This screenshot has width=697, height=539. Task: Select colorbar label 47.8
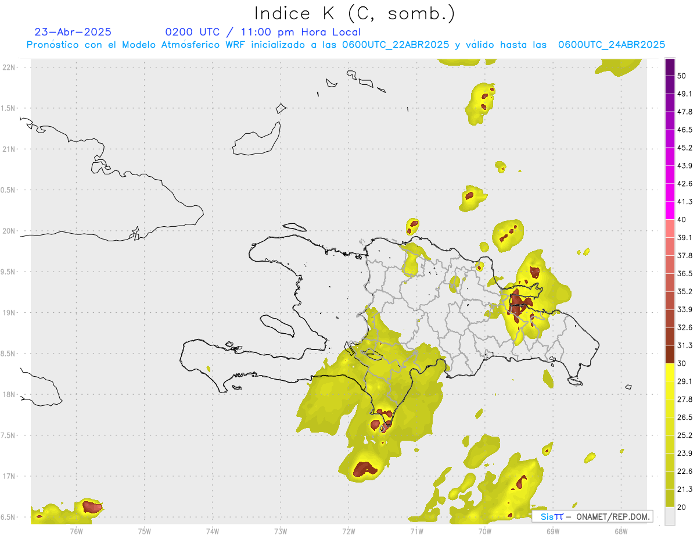[x=685, y=112]
